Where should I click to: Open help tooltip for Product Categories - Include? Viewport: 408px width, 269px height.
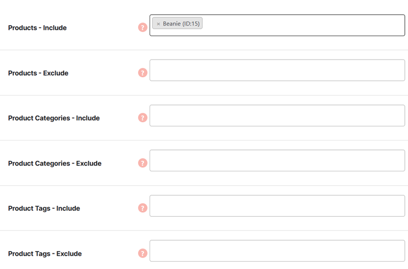click(143, 118)
